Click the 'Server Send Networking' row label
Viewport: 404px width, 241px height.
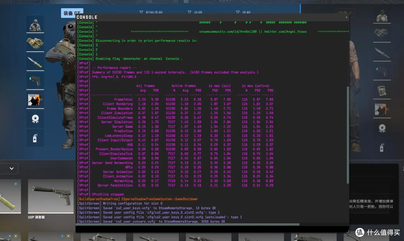pyautogui.click(x=112, y=163)
